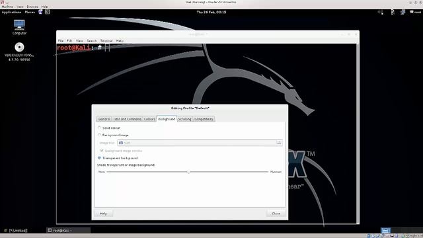Open the Computer desktop icon
This screenshot has width=423, height=238.
19,27
